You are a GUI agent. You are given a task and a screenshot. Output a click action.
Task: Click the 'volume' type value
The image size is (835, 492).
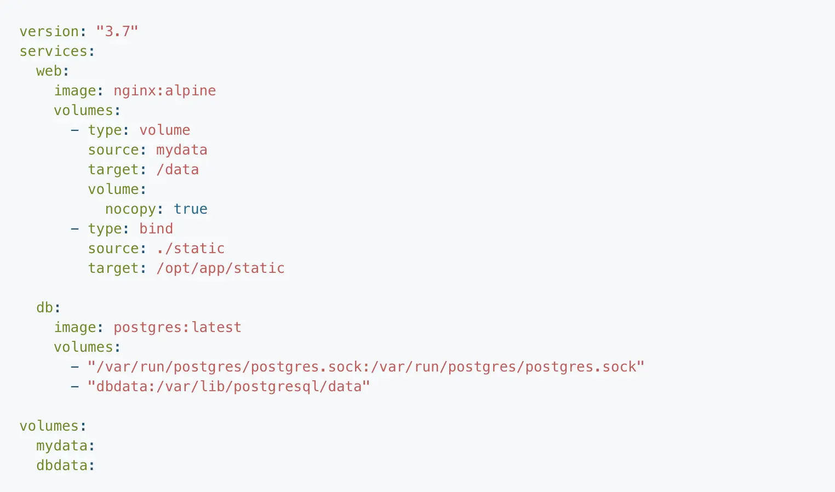pos(165,130)
